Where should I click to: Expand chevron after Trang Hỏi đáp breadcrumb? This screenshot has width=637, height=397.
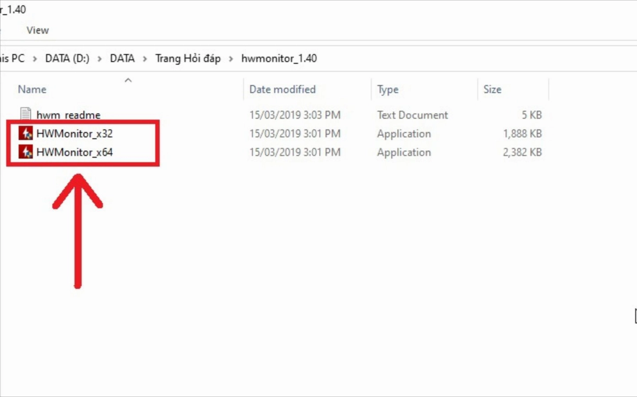point(231,58)
